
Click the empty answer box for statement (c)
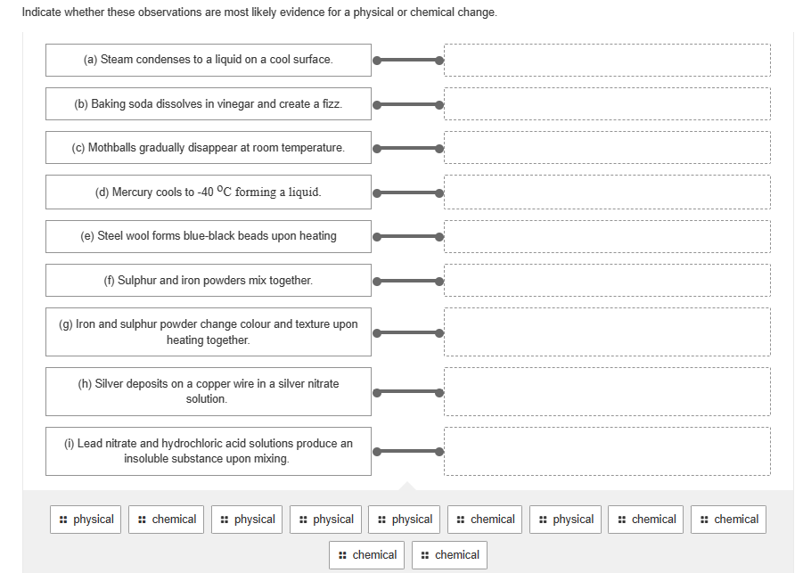[x=607, y=147]
